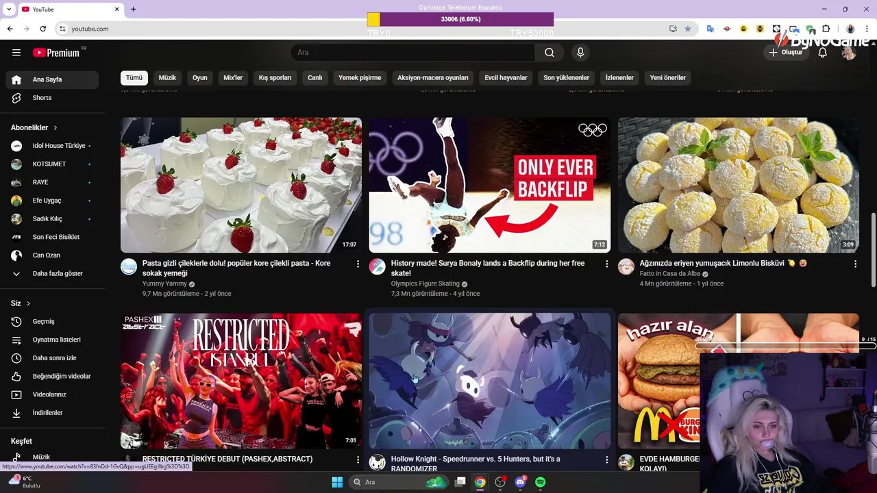Open Yummy Yammy channel link
Screen dimensions: 877x493
pyautogui.click(x=164, y=283)
